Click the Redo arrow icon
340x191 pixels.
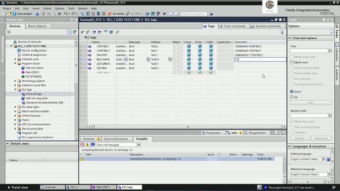pyautogui.click(x=73, y=14)
